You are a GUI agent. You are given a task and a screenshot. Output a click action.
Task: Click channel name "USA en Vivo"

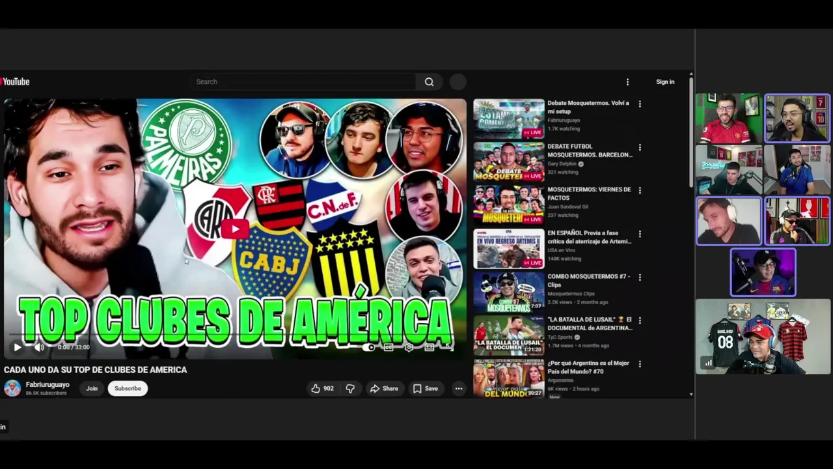tap(560, 251)
